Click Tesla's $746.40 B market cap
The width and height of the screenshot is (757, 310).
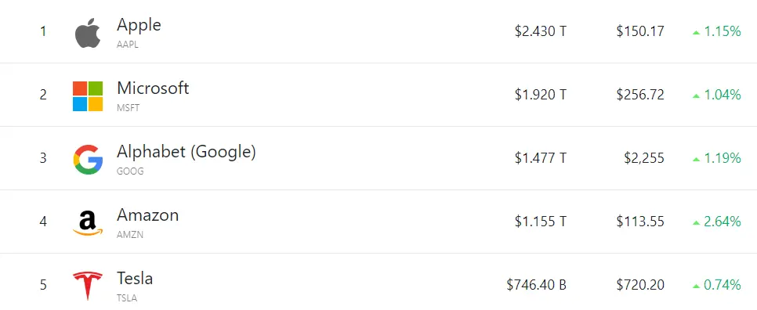pos(536,285)
